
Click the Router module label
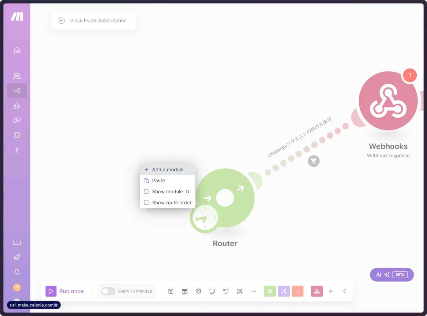[225, 243]
